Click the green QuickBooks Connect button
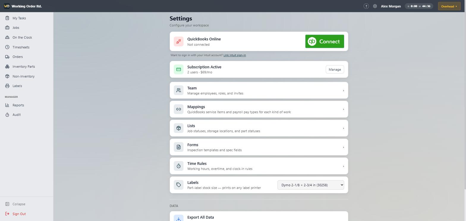 tap(325, 41)
